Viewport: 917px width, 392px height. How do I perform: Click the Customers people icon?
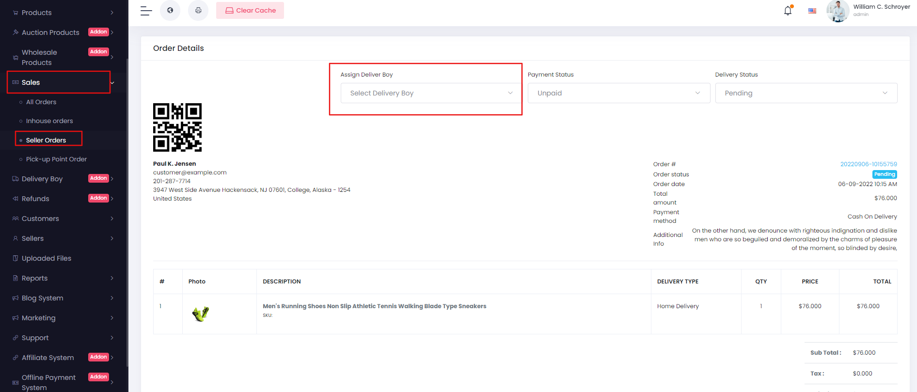[16, 219]
